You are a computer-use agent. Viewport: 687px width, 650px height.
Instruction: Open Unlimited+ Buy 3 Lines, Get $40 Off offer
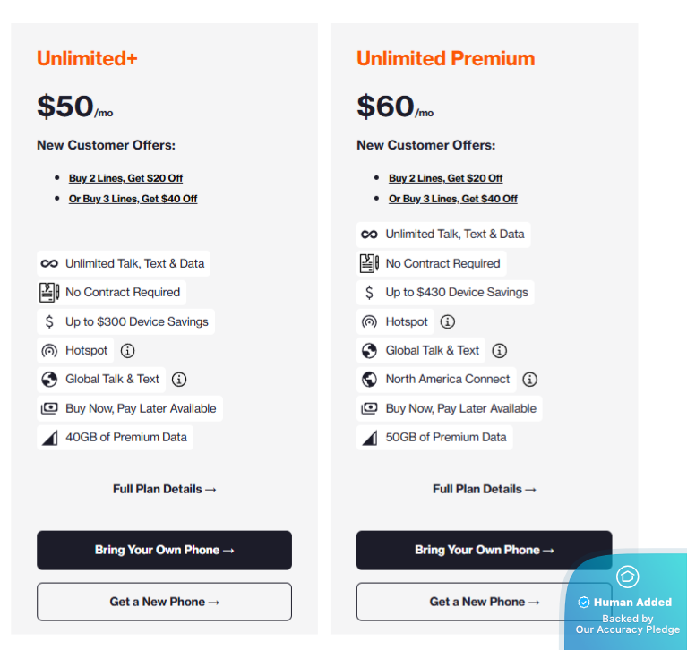click(x=133, y=199)
